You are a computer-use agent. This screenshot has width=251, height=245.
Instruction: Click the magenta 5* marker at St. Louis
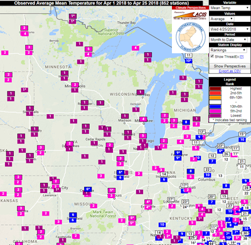(112, 190)
